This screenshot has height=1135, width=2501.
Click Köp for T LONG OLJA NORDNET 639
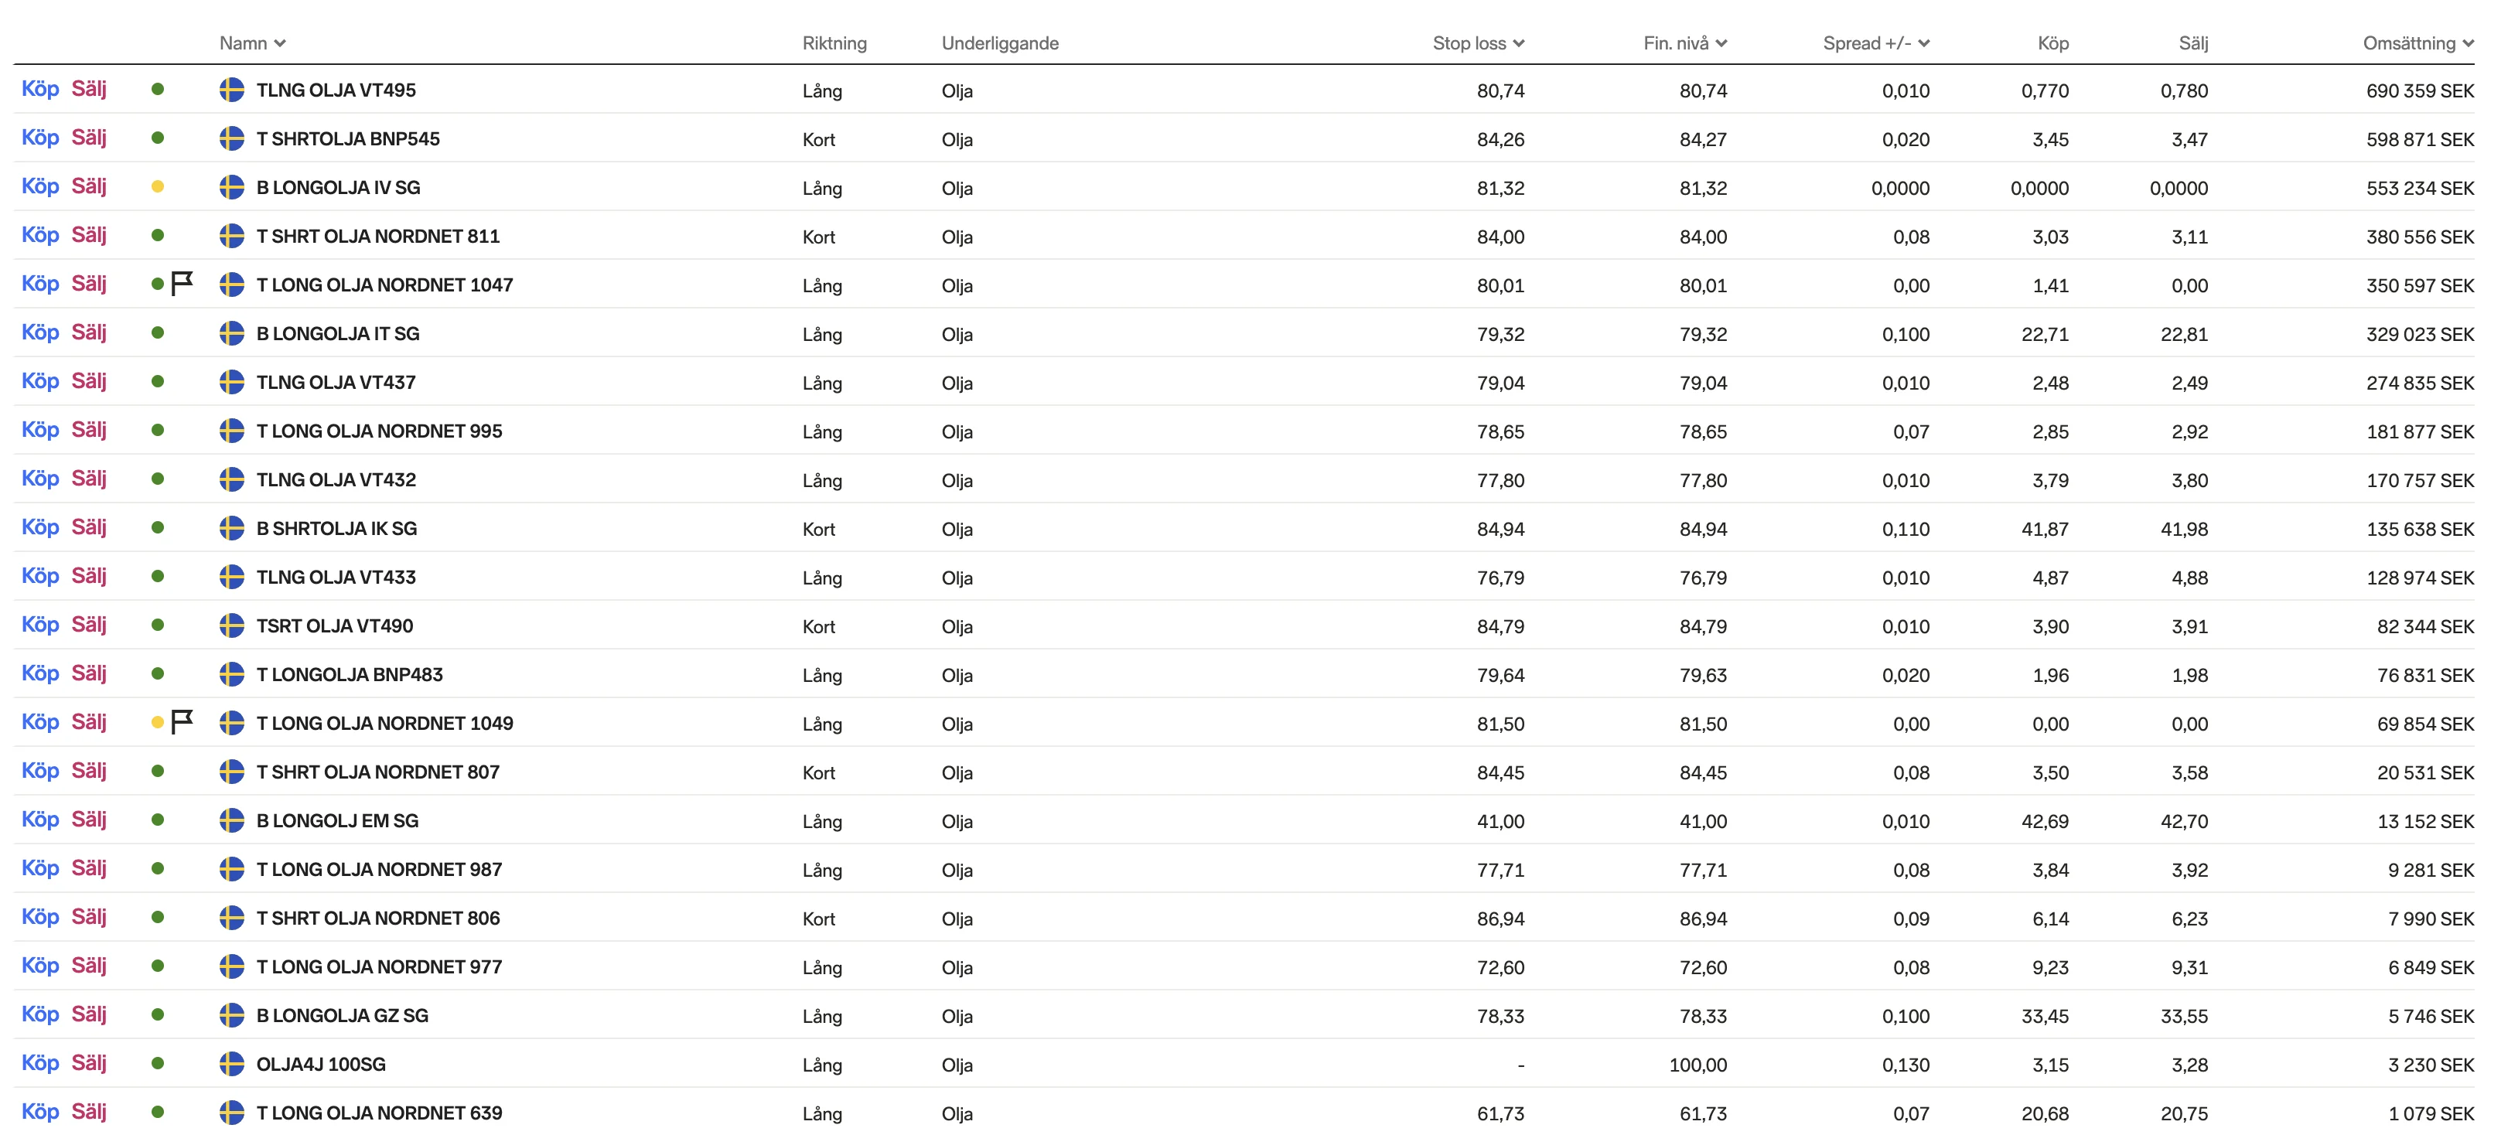41,1112
